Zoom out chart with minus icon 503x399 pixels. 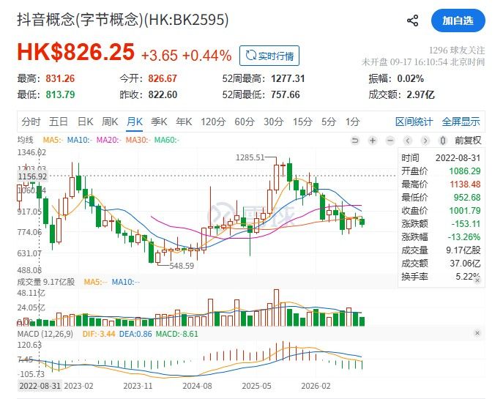click(390, 141)
